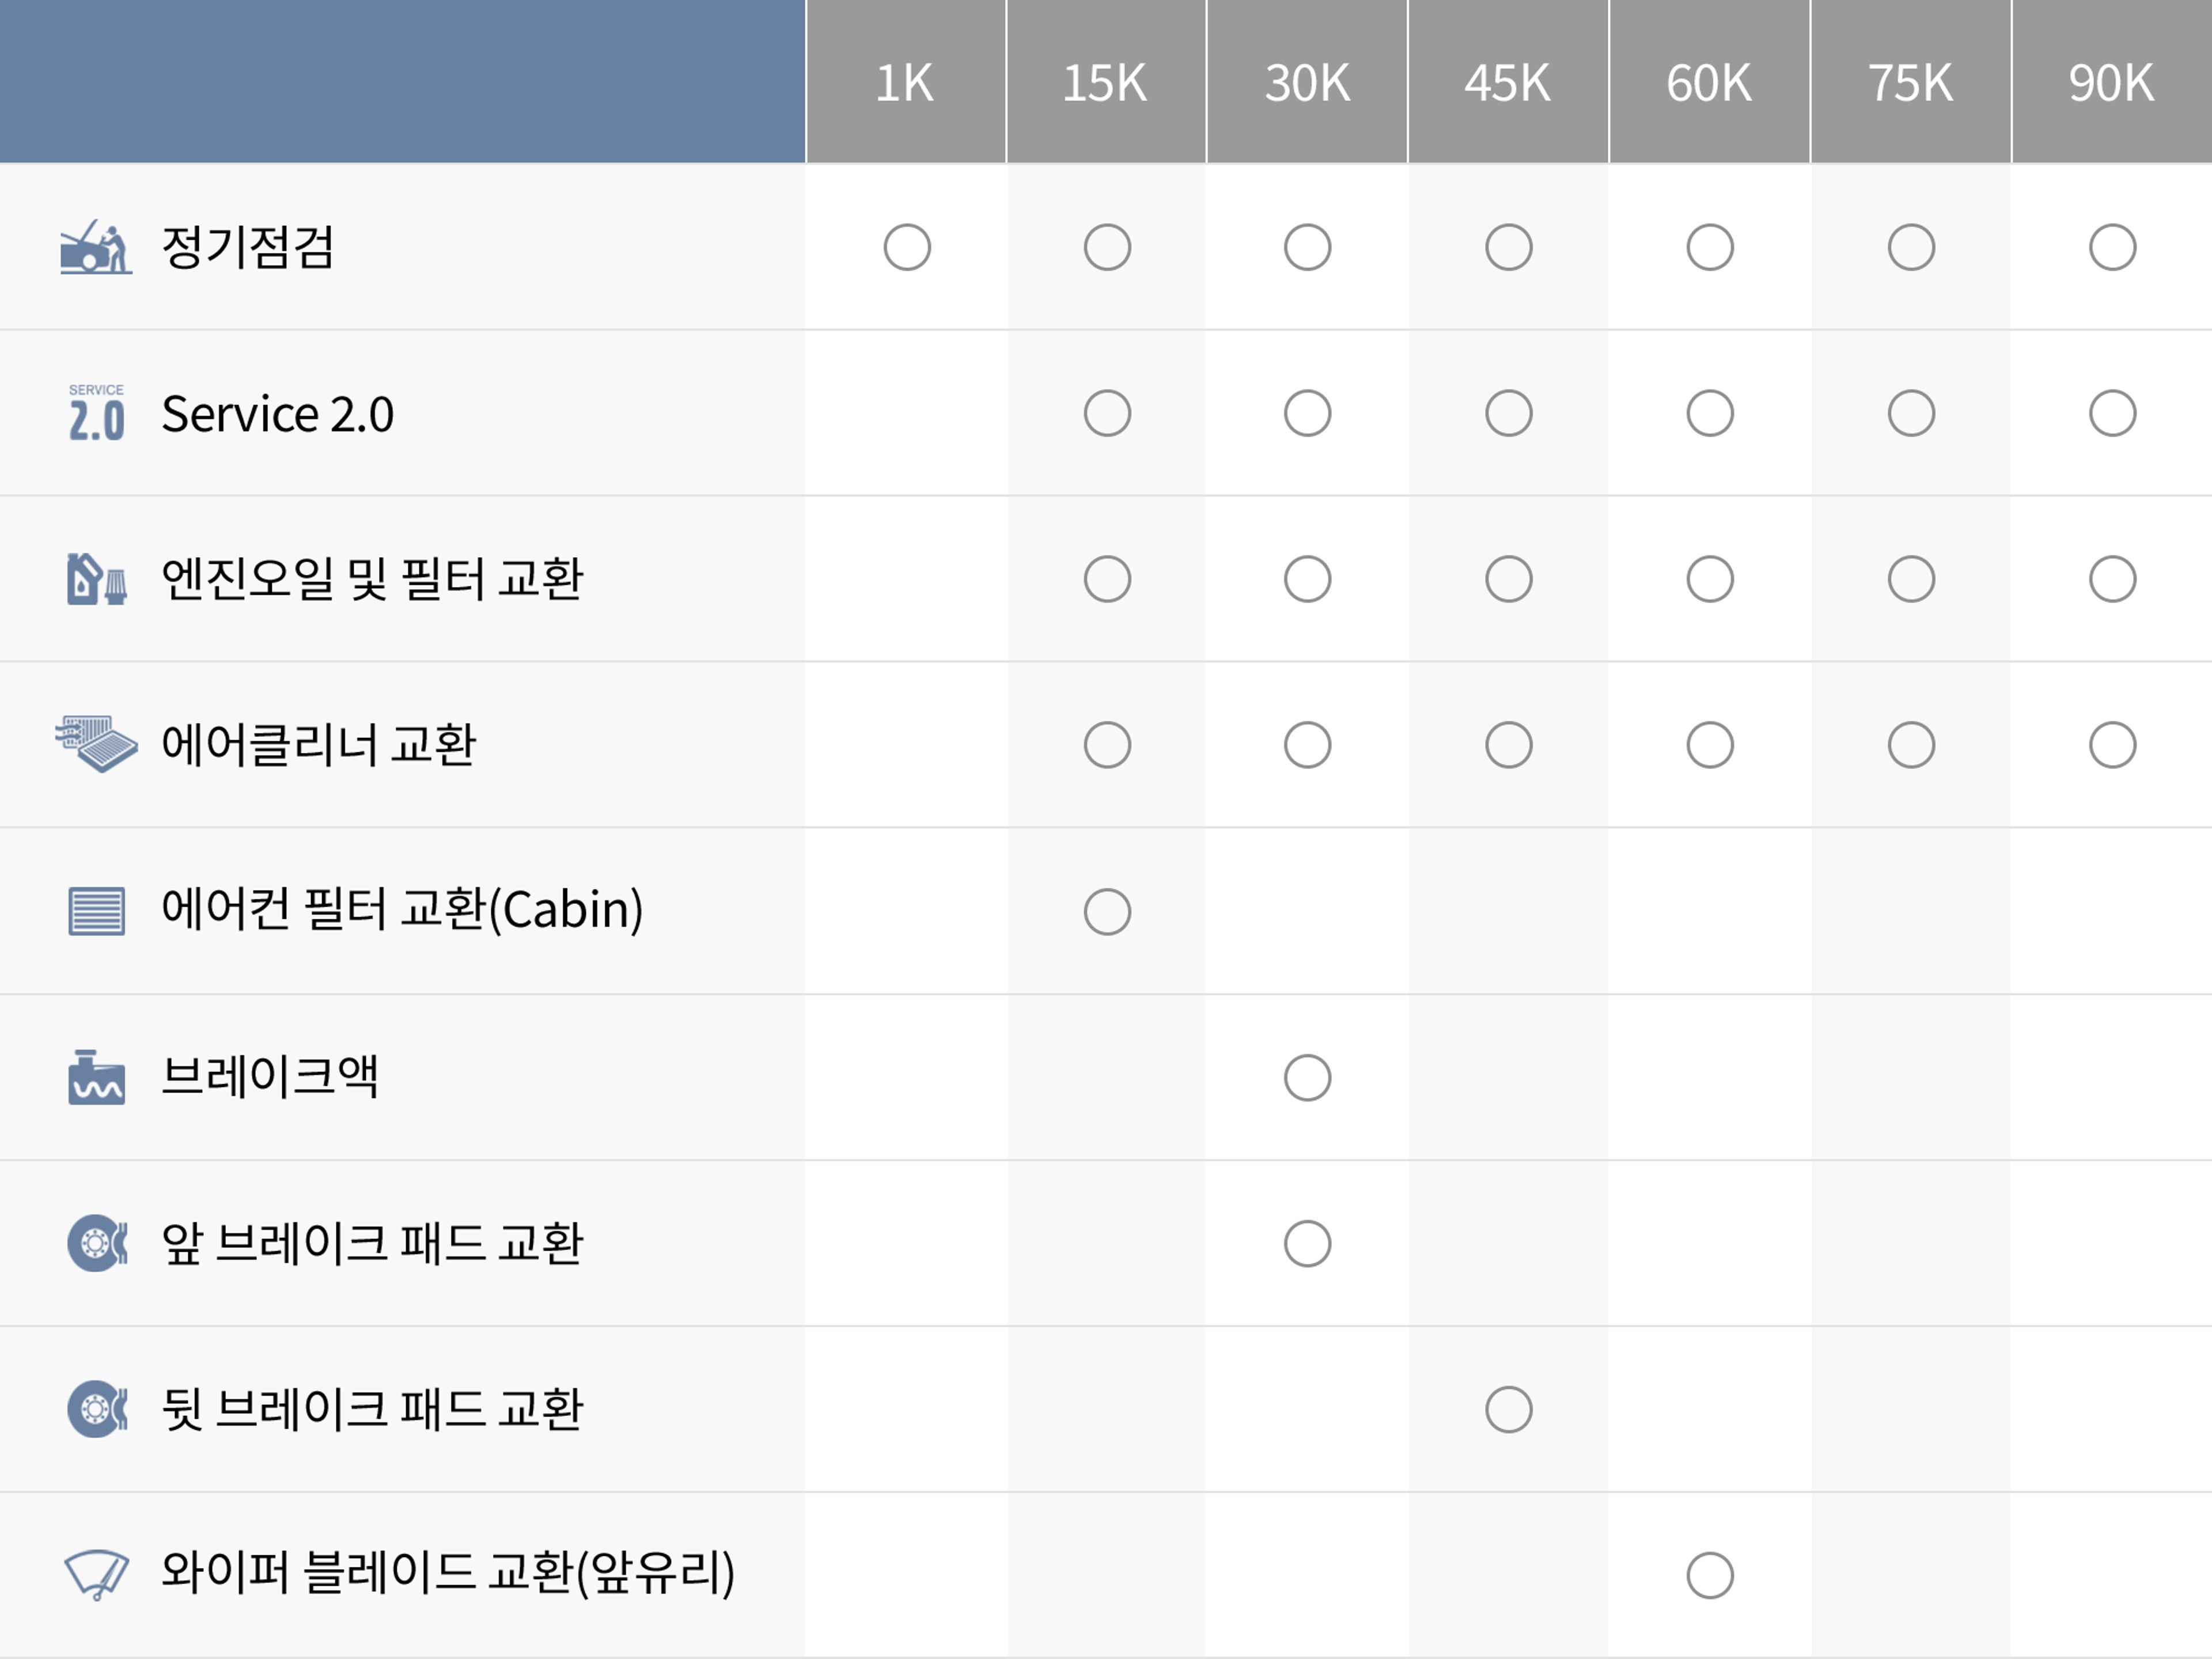Select the 1K circle for 정기점검

click(907, 247)
